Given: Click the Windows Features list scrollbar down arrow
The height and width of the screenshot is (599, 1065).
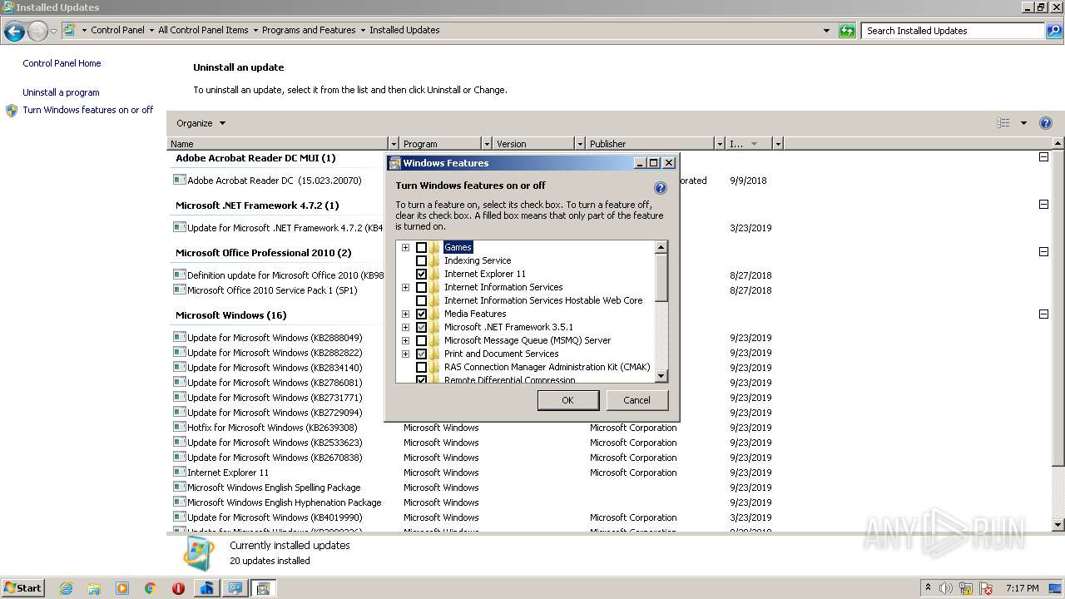Looking at the screenshot, I should click(661, 376).
